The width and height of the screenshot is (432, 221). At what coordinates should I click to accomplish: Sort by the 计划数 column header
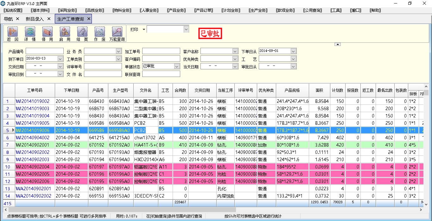[x=337, y=90]
